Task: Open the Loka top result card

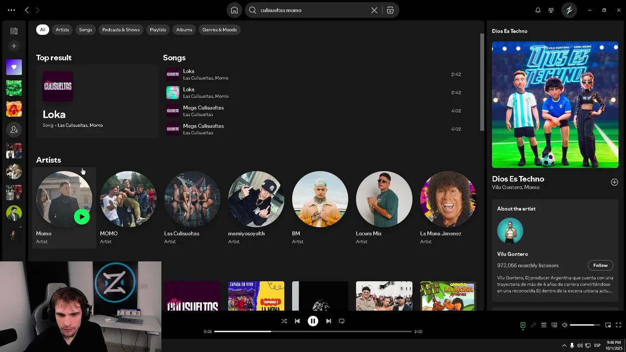Action: pos(97,102)
